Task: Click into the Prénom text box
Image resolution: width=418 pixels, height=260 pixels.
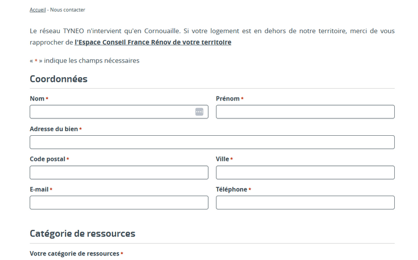Action: (305, 112)
